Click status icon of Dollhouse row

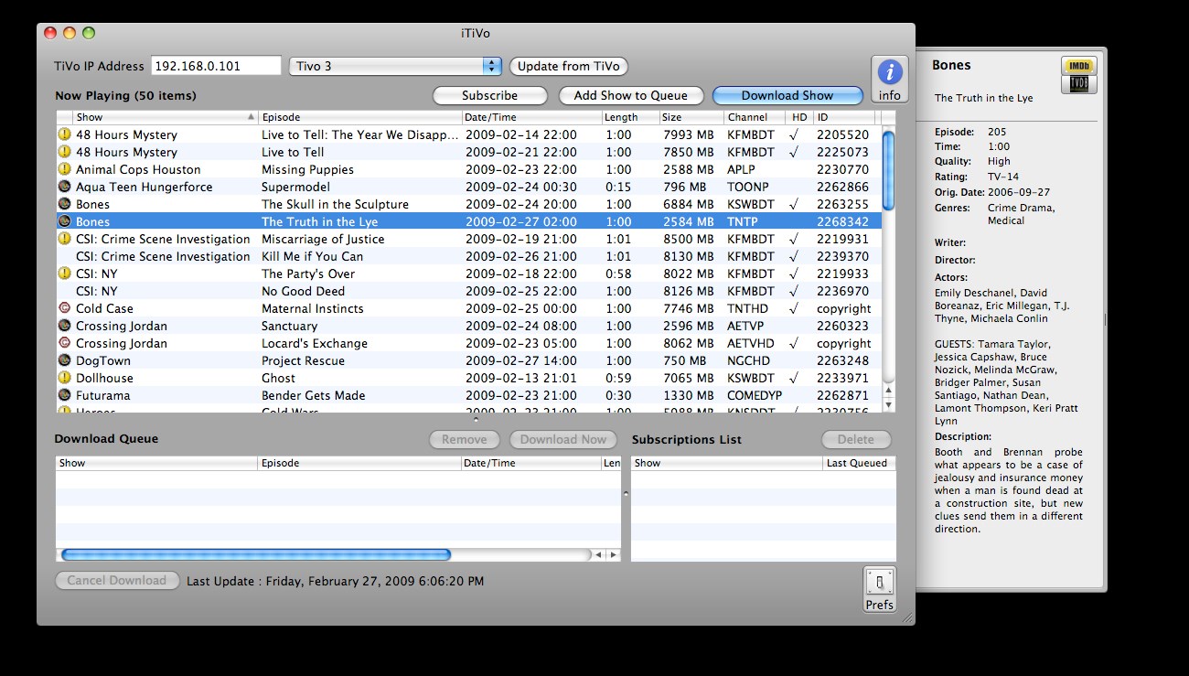tap(65, 378)
